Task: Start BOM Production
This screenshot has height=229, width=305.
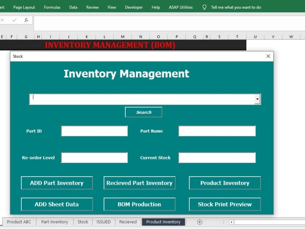Action: point(139,204)
